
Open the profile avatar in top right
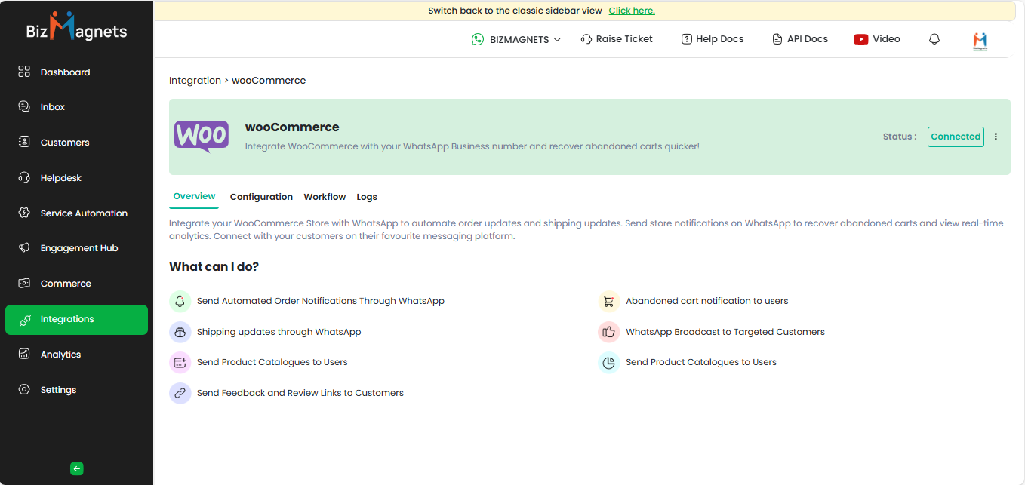click(980, 41)
